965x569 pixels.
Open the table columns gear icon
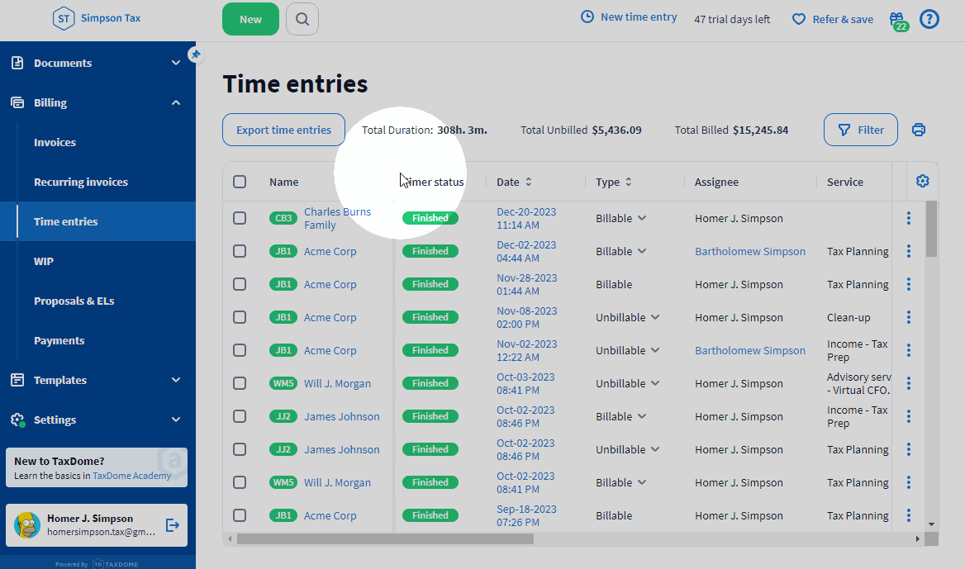923,180
